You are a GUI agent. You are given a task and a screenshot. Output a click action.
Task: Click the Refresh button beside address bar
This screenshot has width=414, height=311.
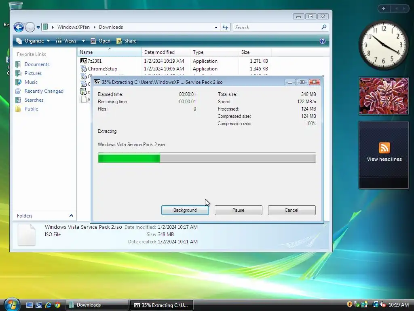click(x=225, y=27)
